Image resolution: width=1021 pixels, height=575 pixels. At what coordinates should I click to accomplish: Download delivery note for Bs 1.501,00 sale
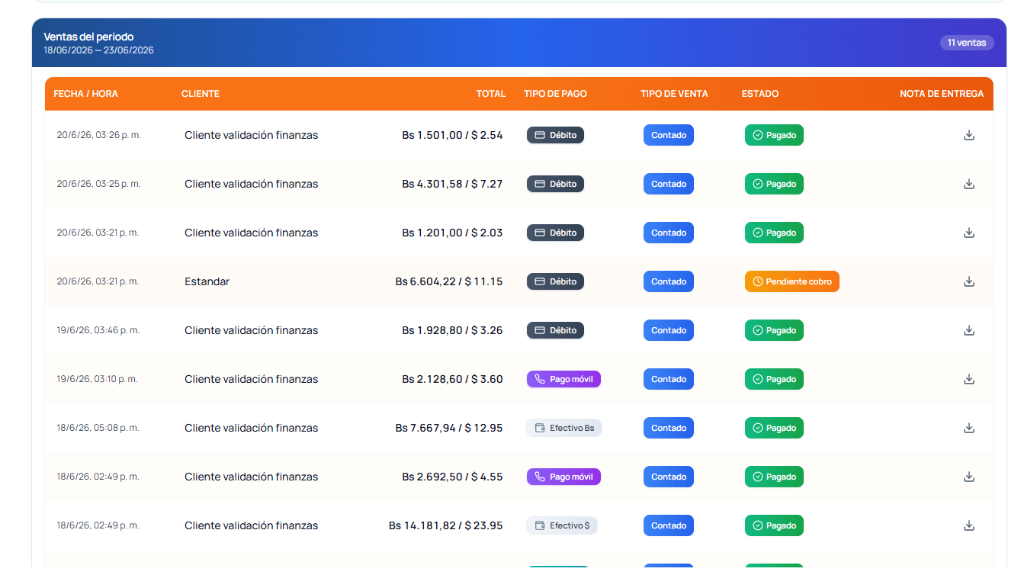click(x=969, y=135)
